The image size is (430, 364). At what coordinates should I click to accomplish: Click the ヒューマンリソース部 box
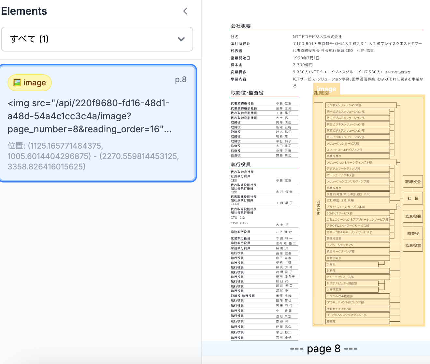pos(357,277)
